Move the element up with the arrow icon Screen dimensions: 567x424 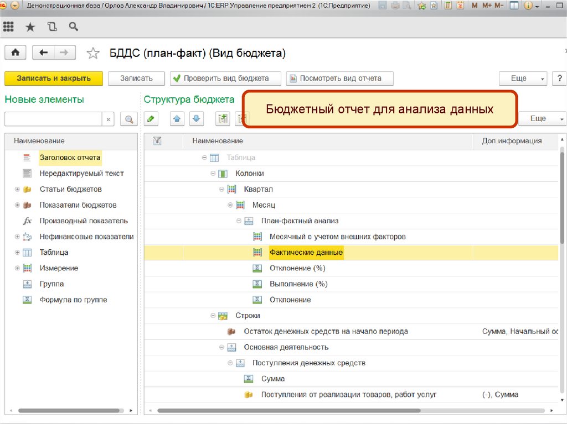pos(177,118)
